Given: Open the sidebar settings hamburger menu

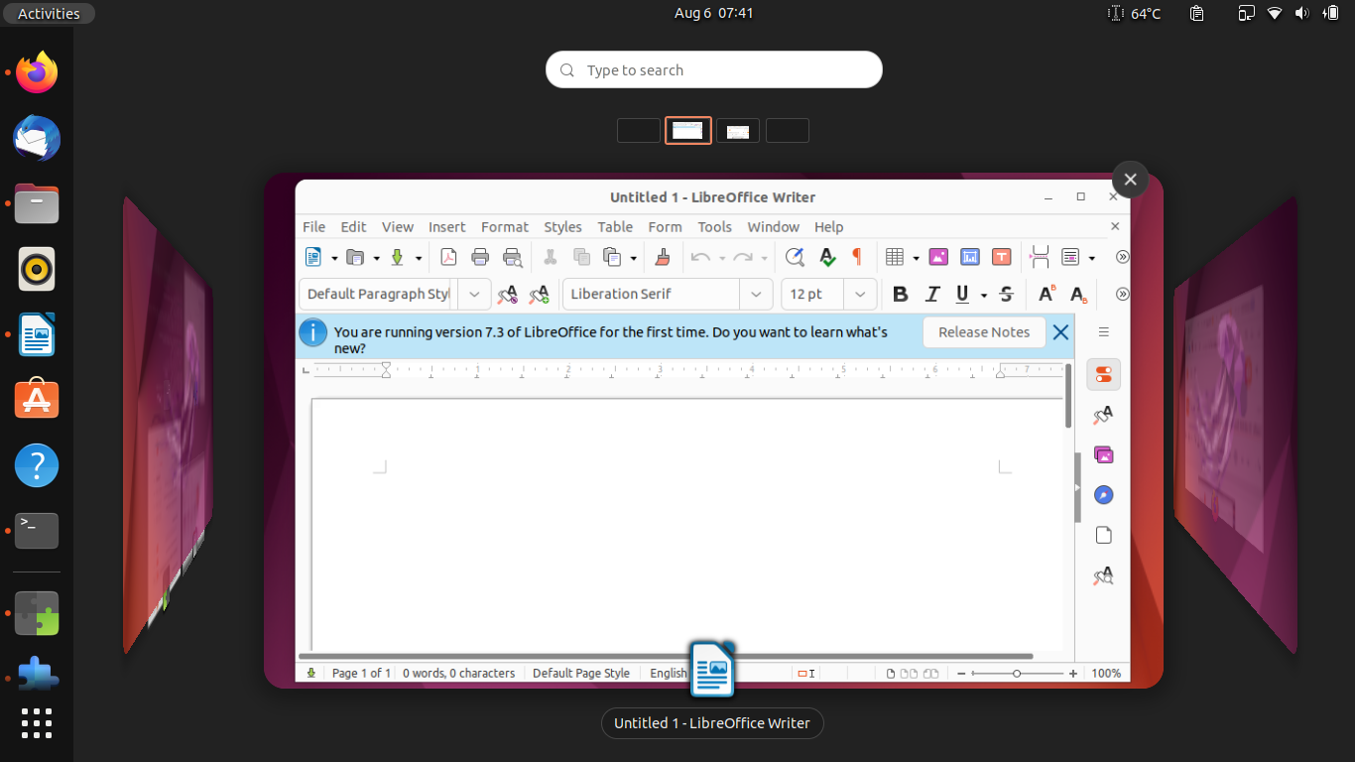Looking at the screenshot, I should point(1103,332).
